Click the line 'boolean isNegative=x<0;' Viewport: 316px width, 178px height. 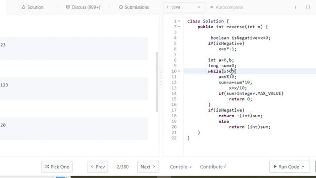coord(240,38)
